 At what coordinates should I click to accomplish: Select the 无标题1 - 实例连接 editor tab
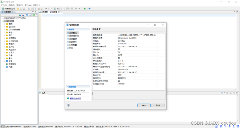pyautogui.click(x=49, y=12)
